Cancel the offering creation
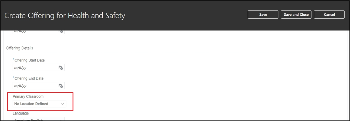This screenshot has width=350, height=121. point(329,15)
